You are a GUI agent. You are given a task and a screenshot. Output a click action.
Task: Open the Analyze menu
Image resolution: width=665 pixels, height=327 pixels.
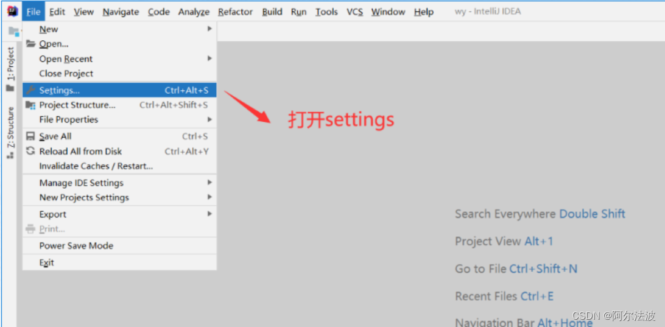194,12
